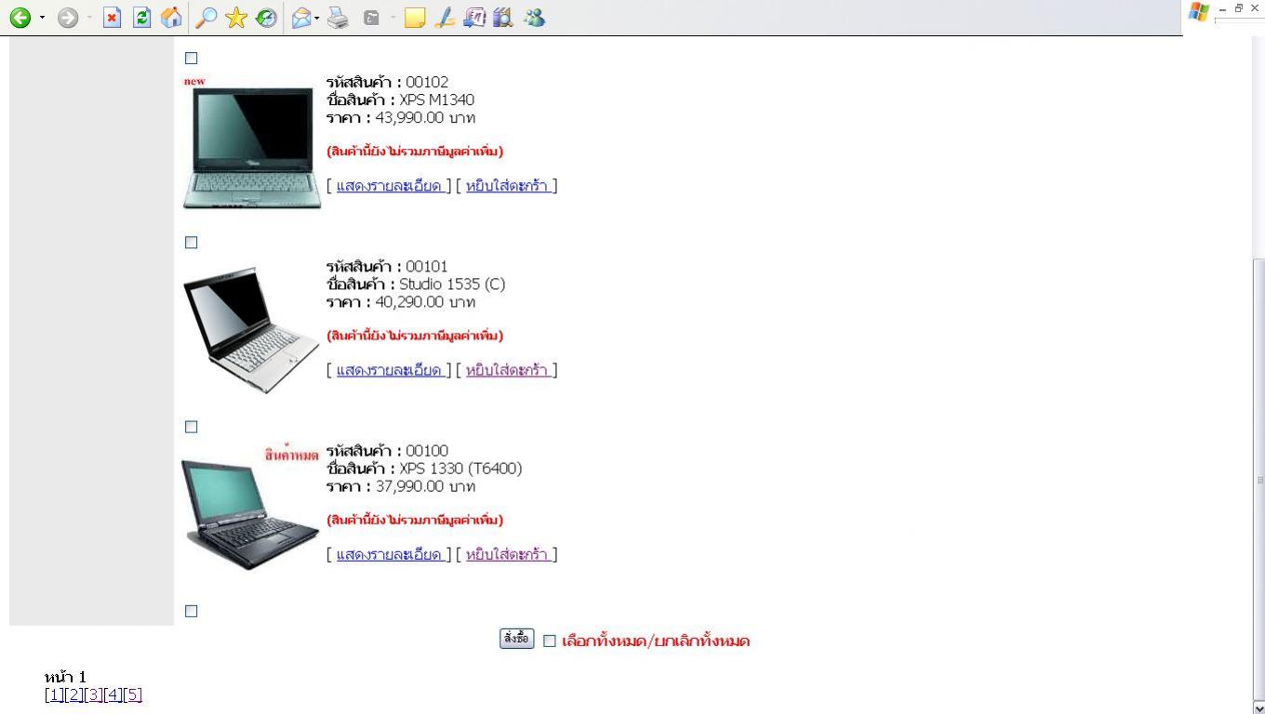Click the price text 37,990.00 บาท

425,486
